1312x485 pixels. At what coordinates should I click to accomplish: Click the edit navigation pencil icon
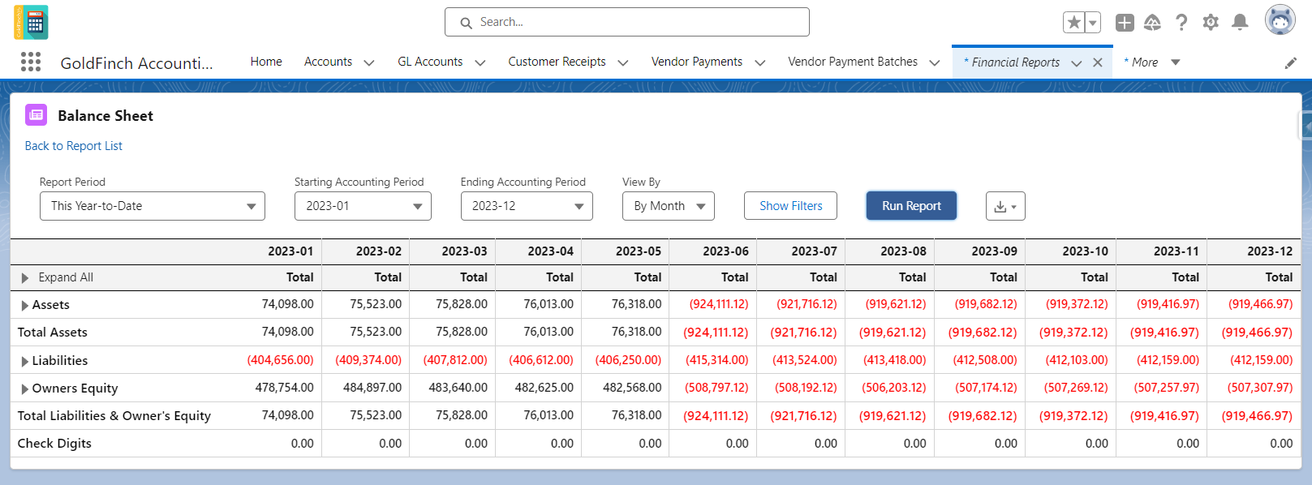click(x=1291, y=62)
